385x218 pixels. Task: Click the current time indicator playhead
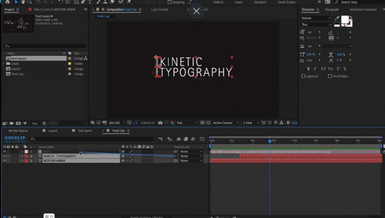click(269, 141)
